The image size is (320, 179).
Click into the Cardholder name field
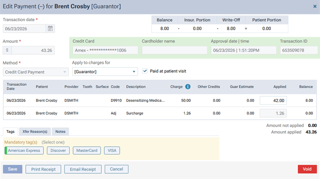pyautogui.click(x=175, y=50)
